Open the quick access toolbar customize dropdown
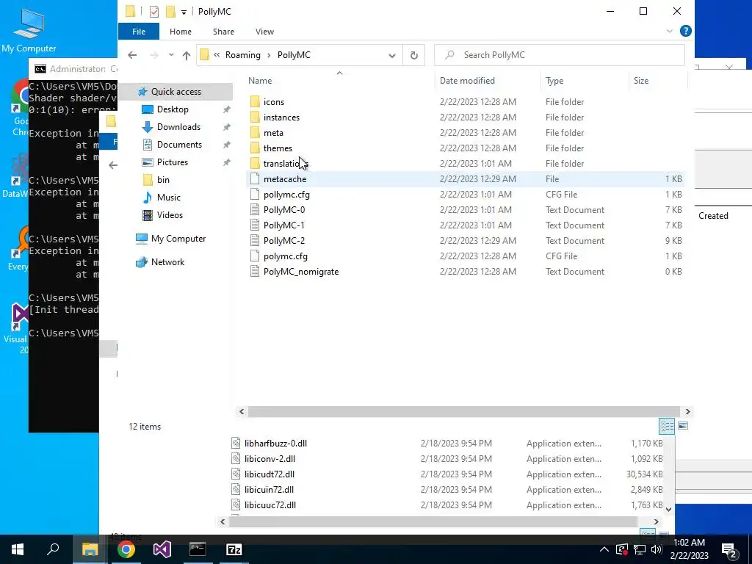The height and width of the screenshot is (564, 752). point(184,12)
